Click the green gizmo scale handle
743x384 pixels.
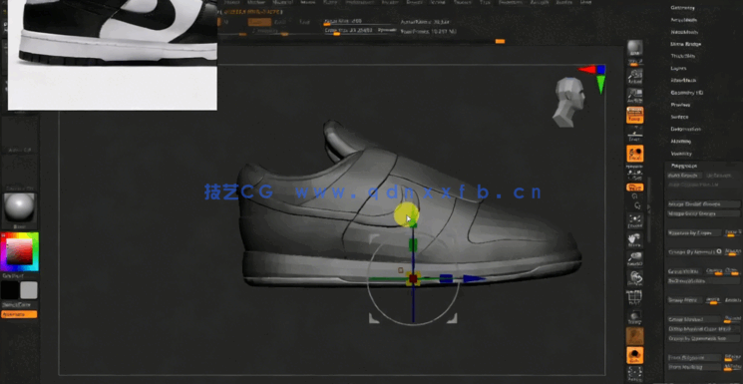[x=413, y=244]
